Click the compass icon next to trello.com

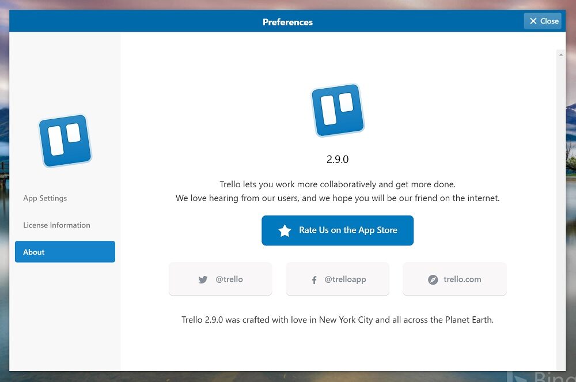[x=433, y=279]
